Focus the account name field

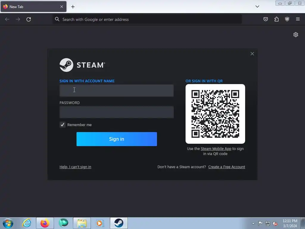pyautogui.click(x=116, y=90)
